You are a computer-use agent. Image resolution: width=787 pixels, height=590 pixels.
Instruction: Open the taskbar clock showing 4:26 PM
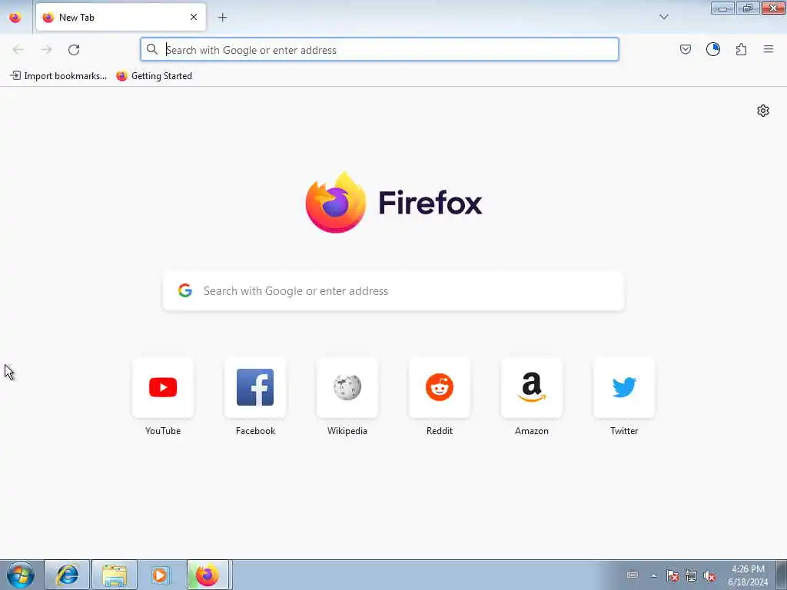pos(748,575)
